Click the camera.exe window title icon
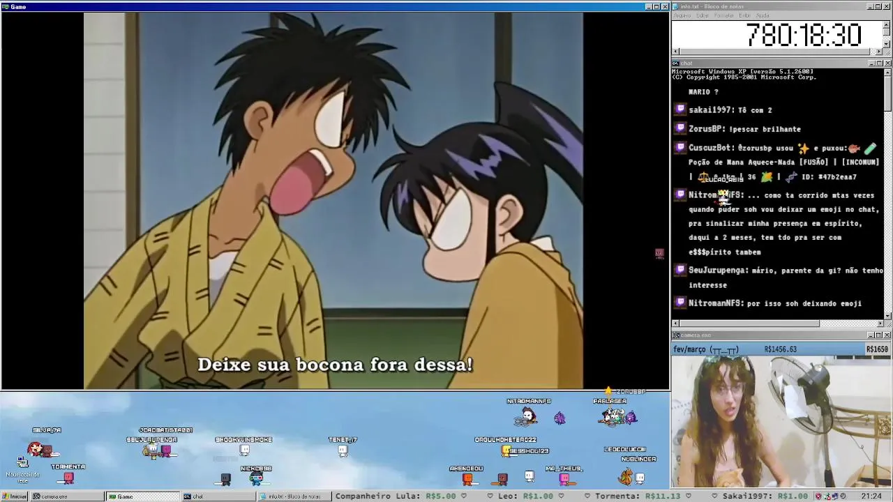 click(676, 335)
